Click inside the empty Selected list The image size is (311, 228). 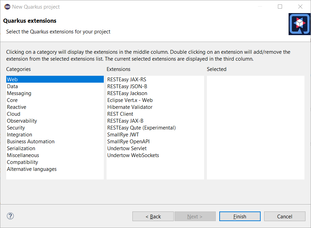(255, 127)
